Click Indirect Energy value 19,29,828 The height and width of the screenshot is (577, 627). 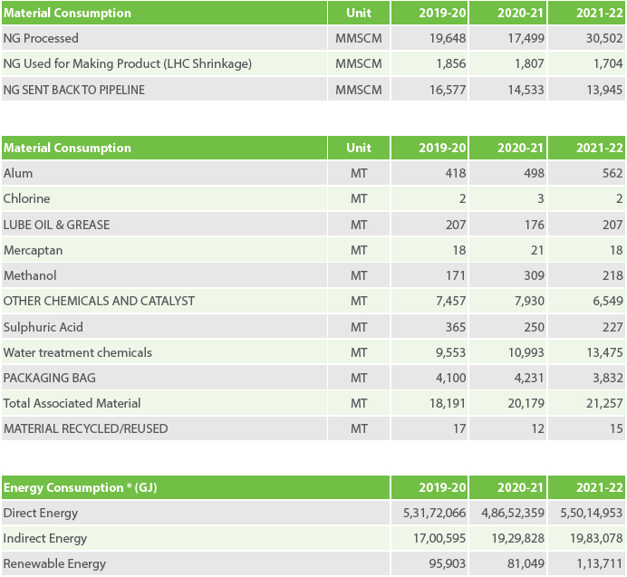pos(517,539)
